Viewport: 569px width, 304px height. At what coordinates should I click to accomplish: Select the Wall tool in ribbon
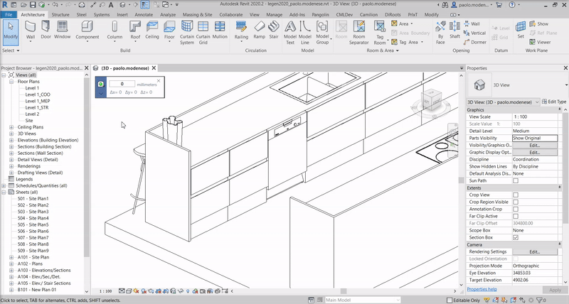(31, 28)
